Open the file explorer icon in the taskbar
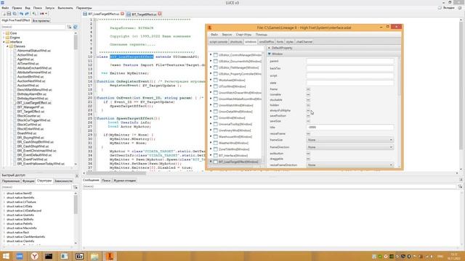465x261 pixels. (94, 256)
